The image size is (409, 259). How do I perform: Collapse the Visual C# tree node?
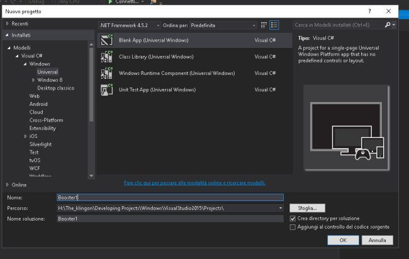[17, 55]
